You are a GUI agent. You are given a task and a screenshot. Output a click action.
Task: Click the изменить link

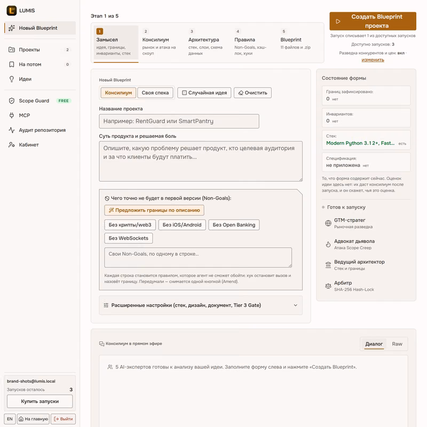[x=373, y=60]
